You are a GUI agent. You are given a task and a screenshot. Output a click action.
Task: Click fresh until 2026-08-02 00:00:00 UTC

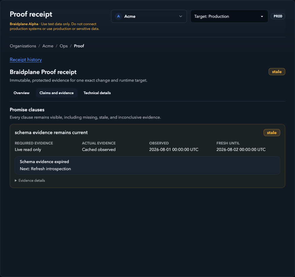coord(241,149)
